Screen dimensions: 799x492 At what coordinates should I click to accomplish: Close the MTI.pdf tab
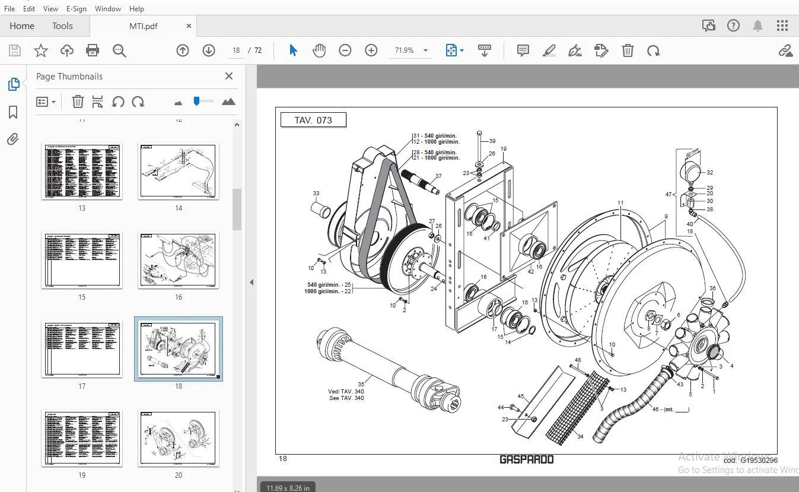pos(189,26)
